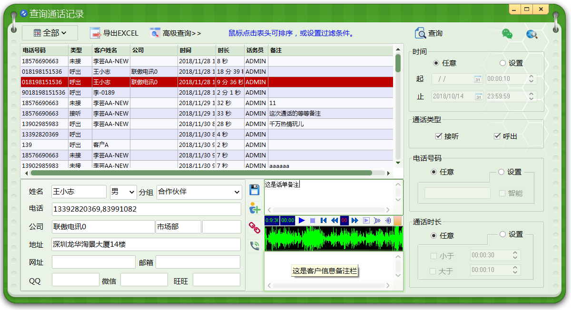The image size is (571, 310).
Task: Uncheck the 接听 call type checkbox
Action: pyautogui.click(x=439, y=136)
